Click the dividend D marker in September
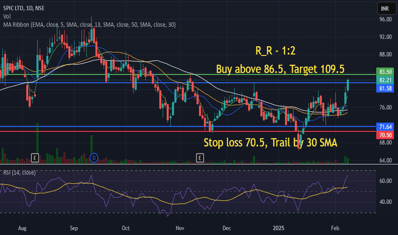The width and height of the screenshot is (398, 235). [94, 158]
